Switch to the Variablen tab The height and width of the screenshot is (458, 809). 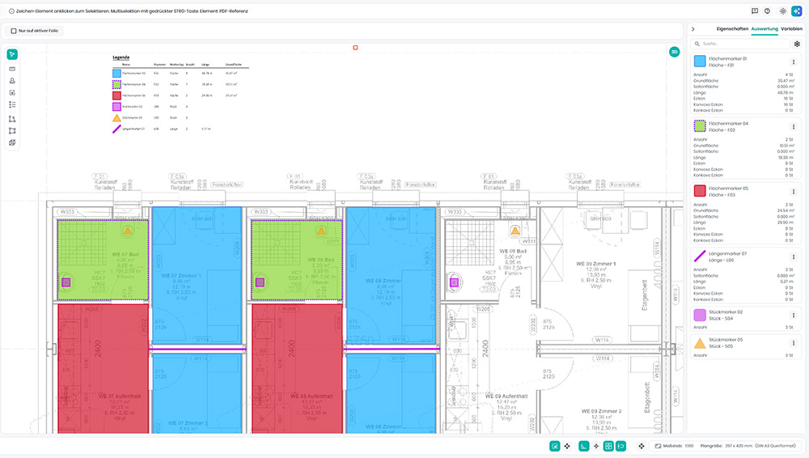[x=791, y=29]
